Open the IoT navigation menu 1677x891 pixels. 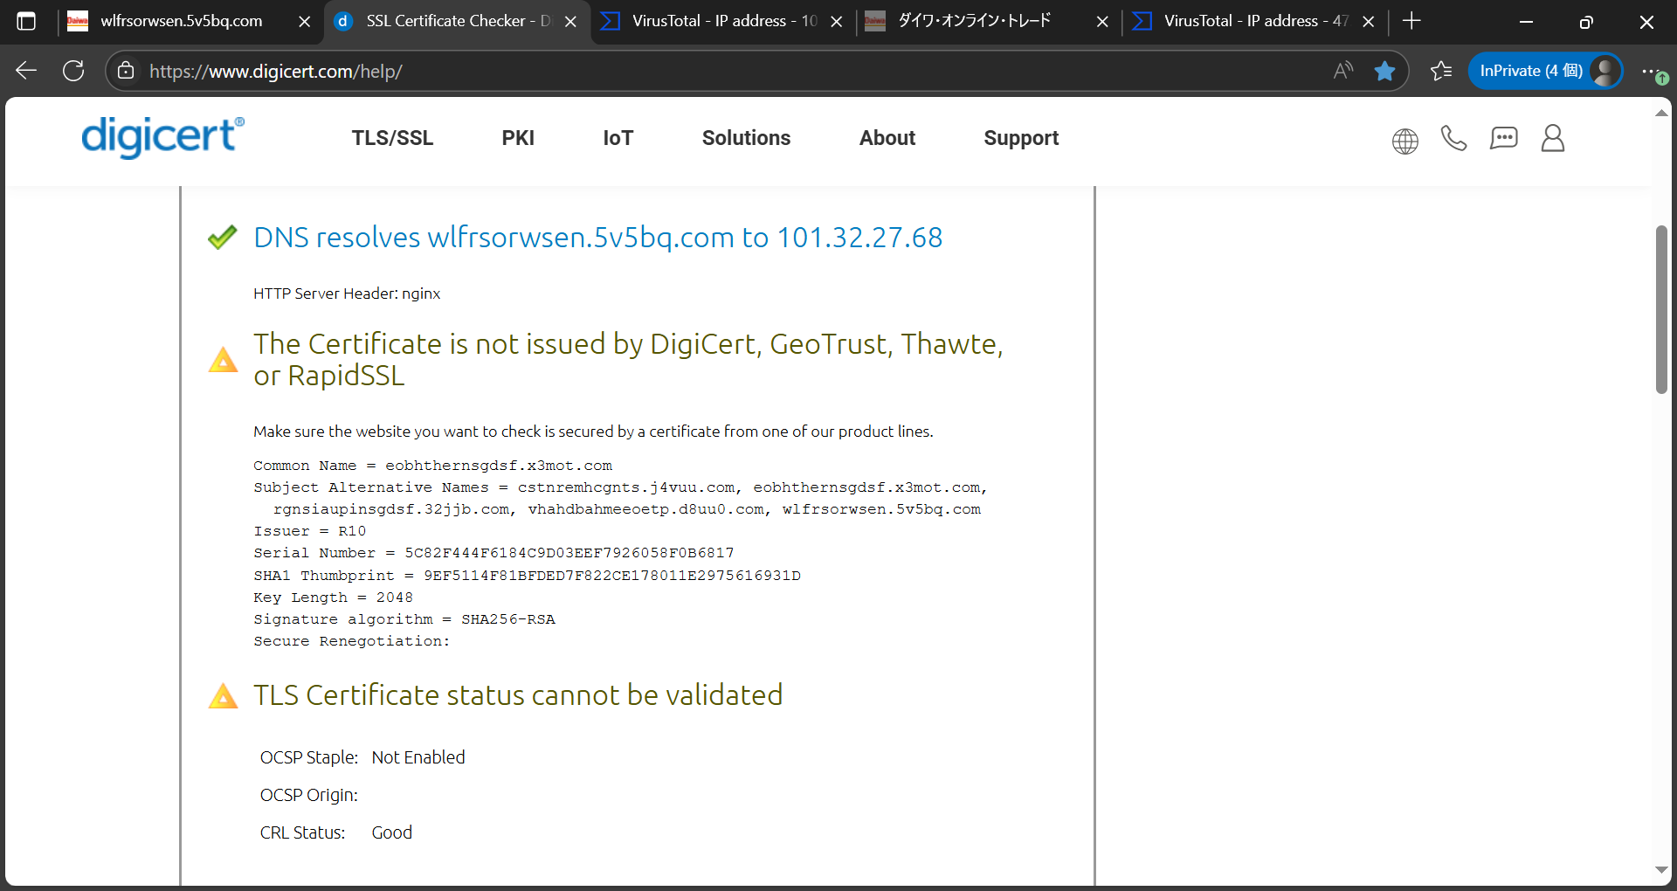click(618, 138)
